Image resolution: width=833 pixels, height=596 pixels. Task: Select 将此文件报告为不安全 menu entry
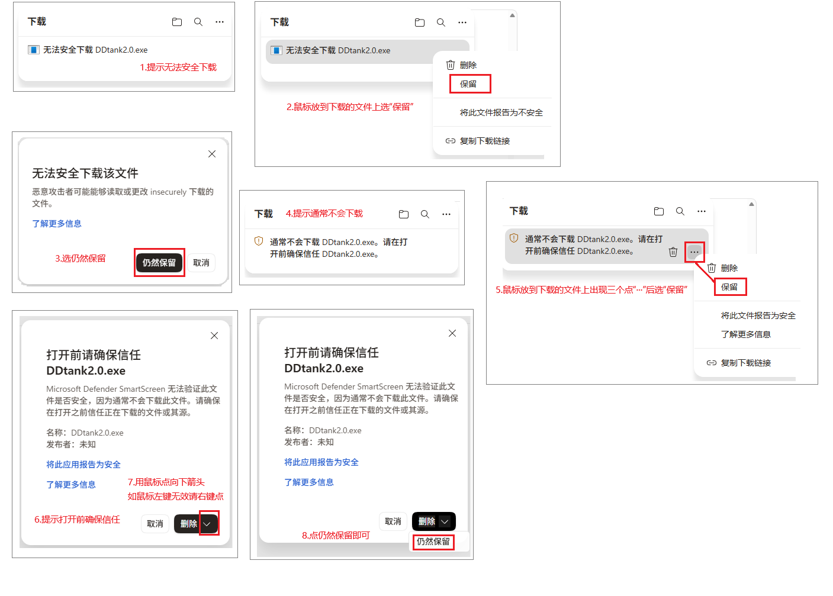click(501, 112)
